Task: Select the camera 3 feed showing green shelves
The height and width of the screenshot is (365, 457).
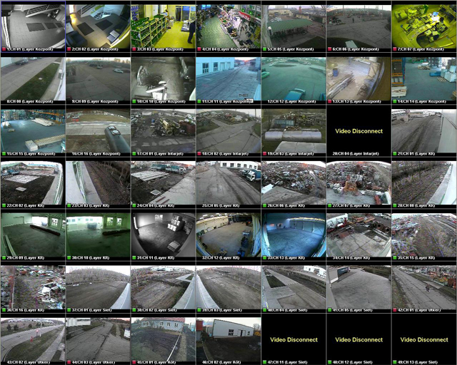Action: tap(163, 24)
